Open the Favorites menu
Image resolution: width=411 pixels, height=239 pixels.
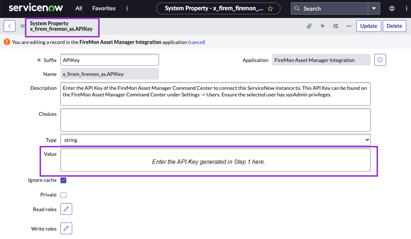click(x=104, y=8)
